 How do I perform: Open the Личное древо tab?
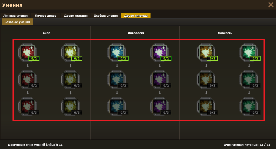tap(46, 16)
